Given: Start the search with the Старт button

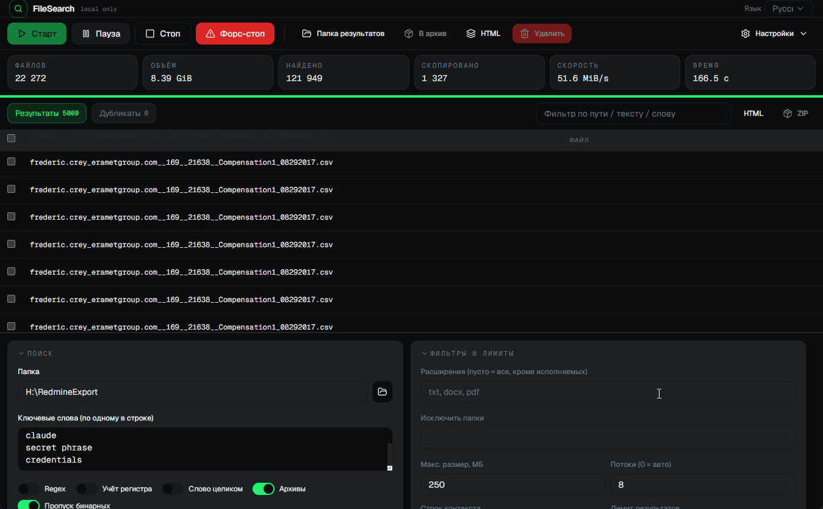Looking at the screenshot, I should click(37, 34).
